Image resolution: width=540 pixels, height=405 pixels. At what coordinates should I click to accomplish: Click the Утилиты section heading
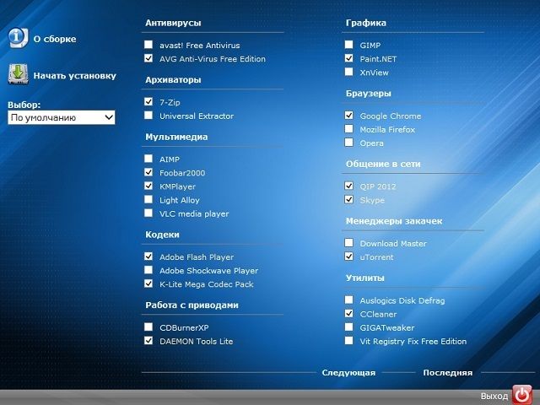point(364,278)
